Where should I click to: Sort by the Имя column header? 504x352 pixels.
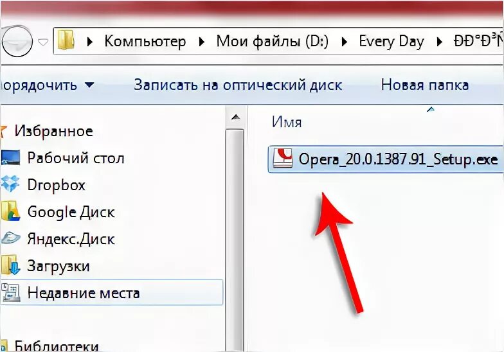(x=287, y=122)
